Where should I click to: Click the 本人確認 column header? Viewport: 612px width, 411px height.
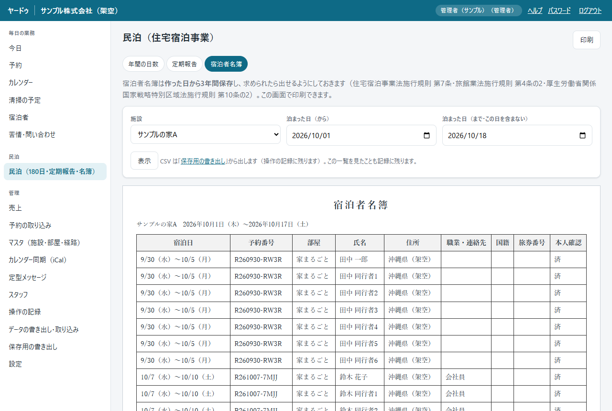pos(568,243)
